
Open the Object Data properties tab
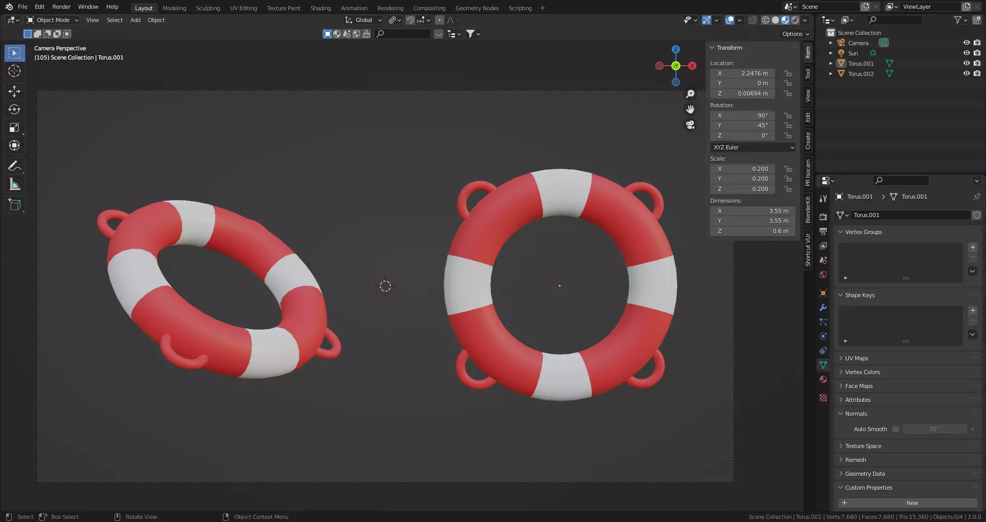[823, 365]
